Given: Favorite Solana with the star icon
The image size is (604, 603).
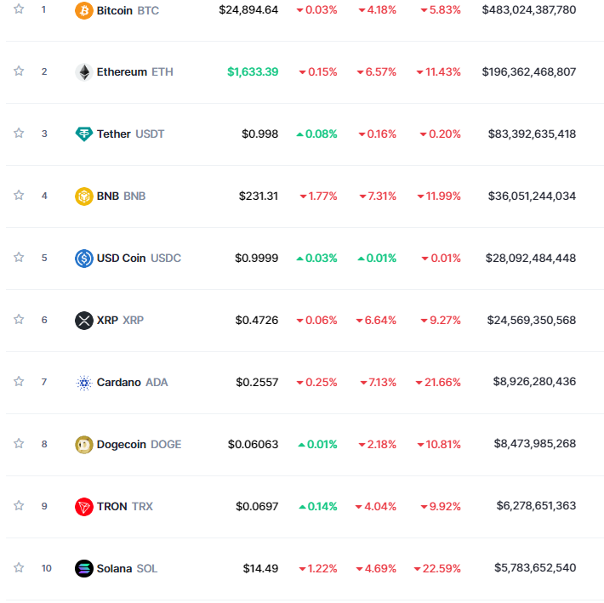Looking at the screenshot, I should (x=19, y=567).
